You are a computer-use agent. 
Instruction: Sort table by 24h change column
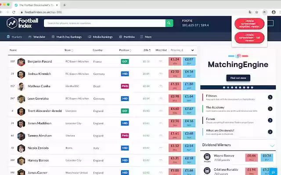point(147,50)
